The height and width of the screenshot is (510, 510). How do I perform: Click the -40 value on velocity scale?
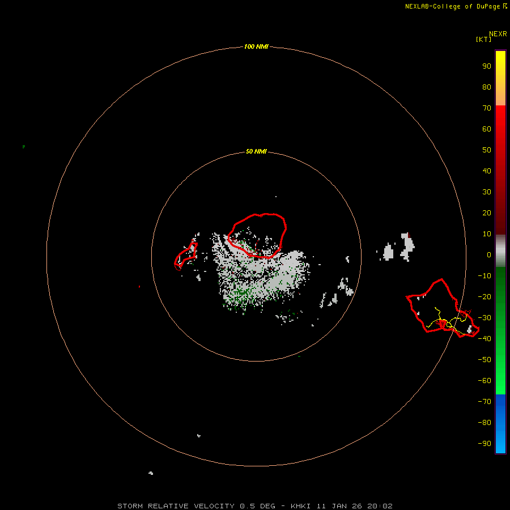[x=484, y=339]
